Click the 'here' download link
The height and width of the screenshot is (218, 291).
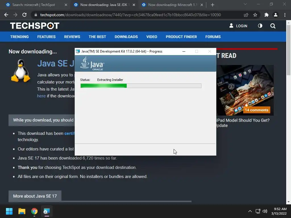point(41,96)
